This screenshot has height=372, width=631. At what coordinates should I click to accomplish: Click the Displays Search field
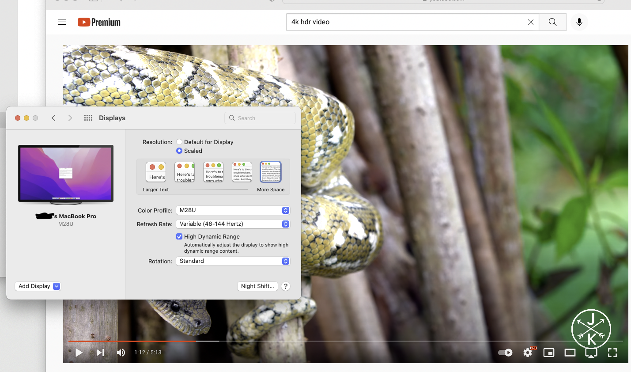(260, 118)
